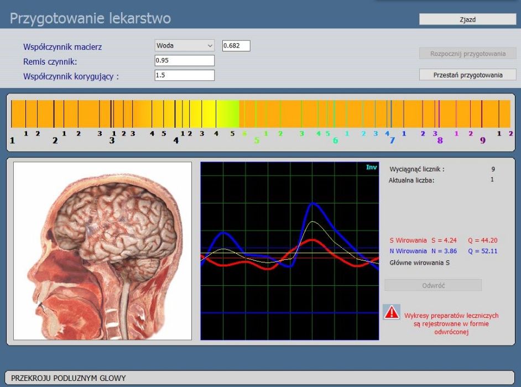Viewport: 521px width, 387px height.
Task: Click Rozpocznij przygotowania button
Action: [467, 54]
